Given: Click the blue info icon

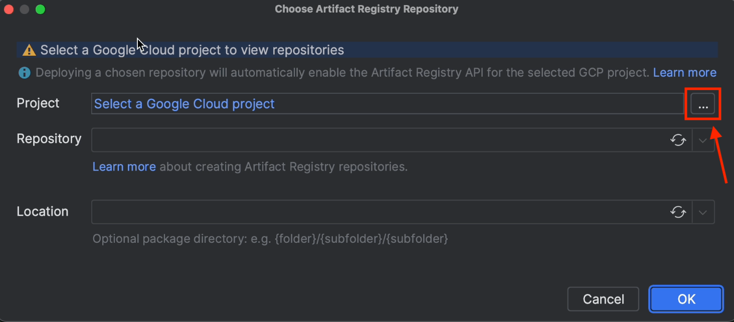Looking at the screenshot, I should coord(24,73).
